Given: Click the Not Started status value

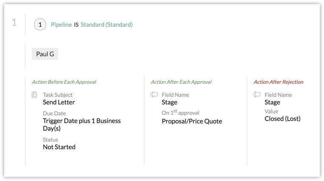Looking at the screenshot, I should click(x=59, y=147).
